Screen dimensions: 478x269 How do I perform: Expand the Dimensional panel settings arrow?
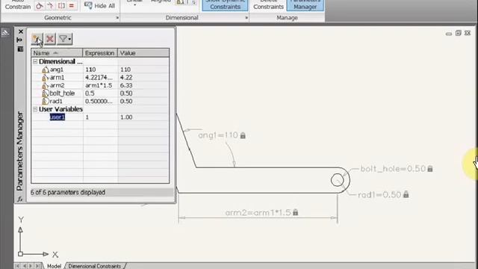246,18
